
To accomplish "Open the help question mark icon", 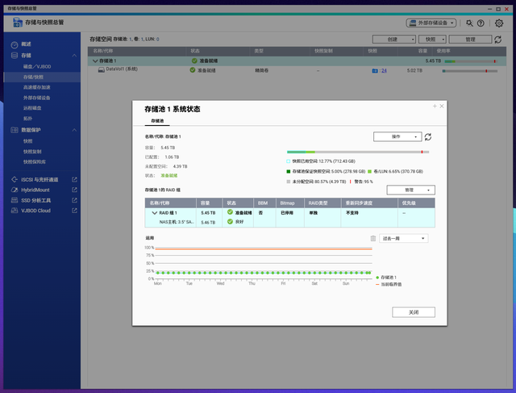I will 481,23.
